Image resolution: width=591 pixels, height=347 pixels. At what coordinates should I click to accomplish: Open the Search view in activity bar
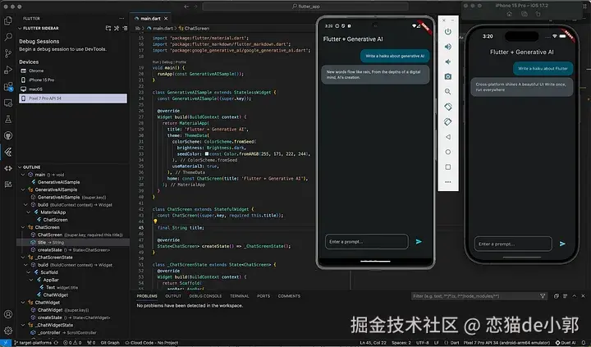[8, 37]
